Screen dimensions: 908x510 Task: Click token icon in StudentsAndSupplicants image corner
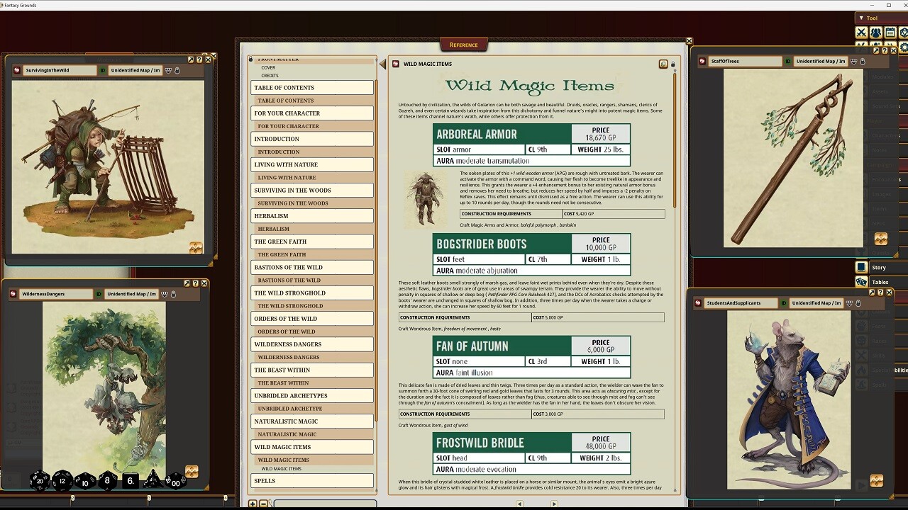click(876, 480)
